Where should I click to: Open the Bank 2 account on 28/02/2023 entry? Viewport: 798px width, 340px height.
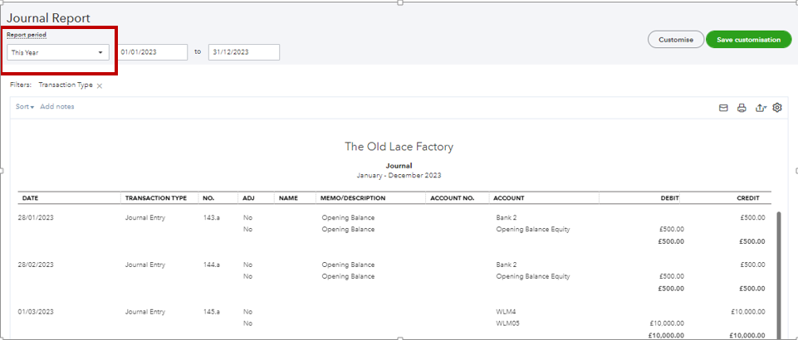click(505, 265)
